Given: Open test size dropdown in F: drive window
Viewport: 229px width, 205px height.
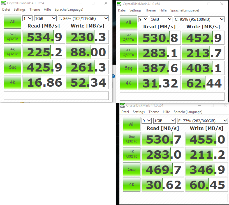Looking at the screenshot, I should tap(165, 121).
